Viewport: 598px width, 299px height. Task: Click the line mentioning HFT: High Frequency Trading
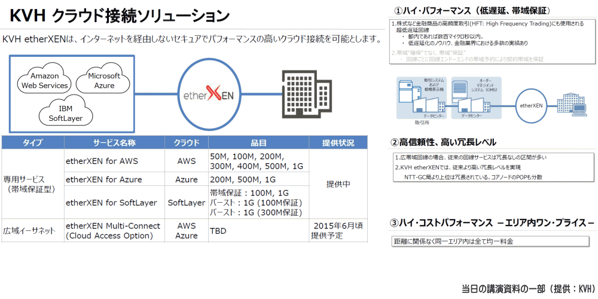[488, 24]
